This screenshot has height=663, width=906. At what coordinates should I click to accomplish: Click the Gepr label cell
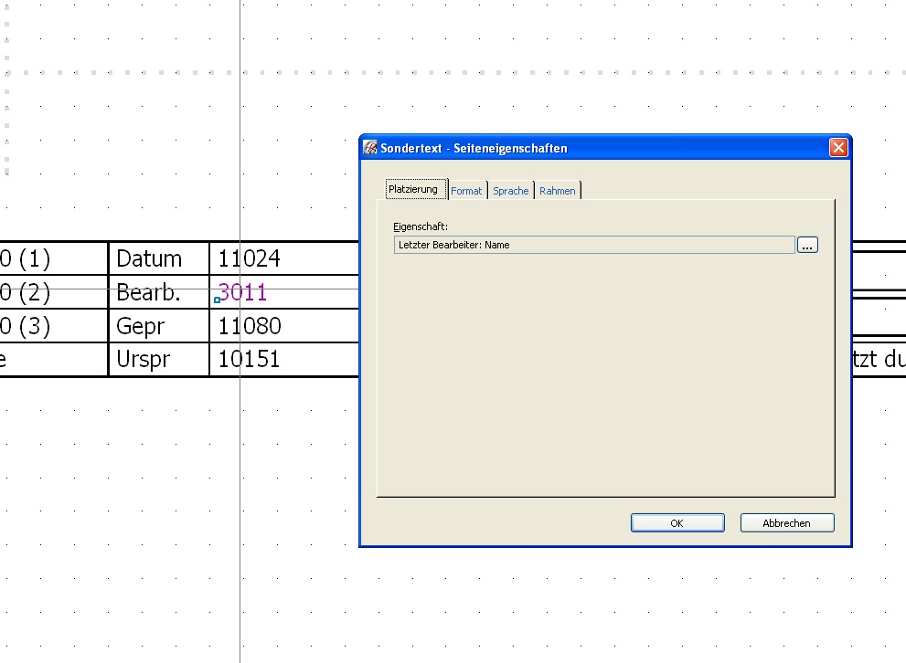coord(141,326)
